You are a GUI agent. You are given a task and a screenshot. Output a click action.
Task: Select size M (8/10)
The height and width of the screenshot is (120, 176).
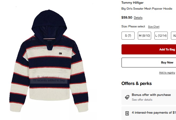pos(144,36)
